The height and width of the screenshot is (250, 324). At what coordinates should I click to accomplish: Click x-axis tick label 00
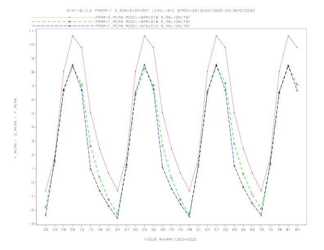click(x=46, y=230)
